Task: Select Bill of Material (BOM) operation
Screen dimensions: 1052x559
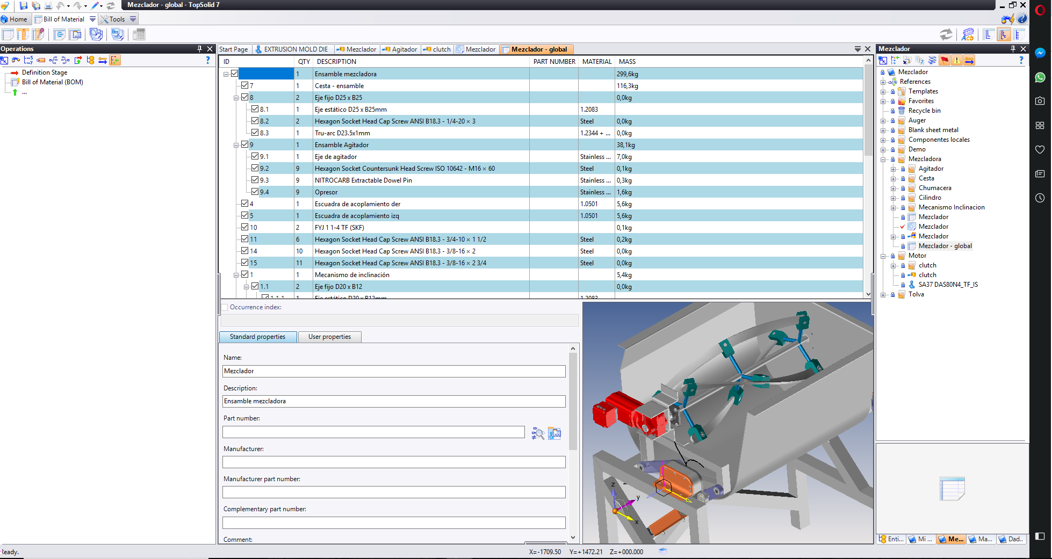Action: click(x=52, y=82)
